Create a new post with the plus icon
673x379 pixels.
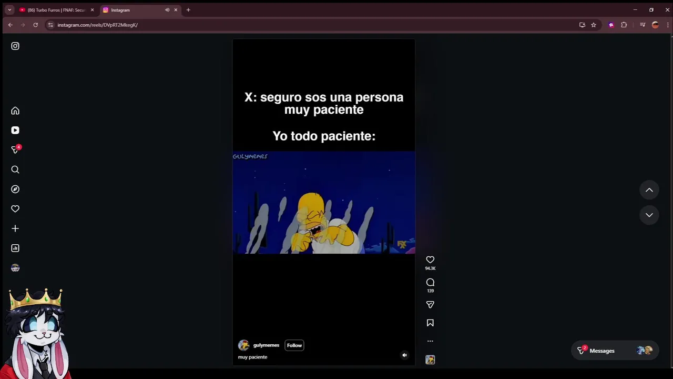15,228
